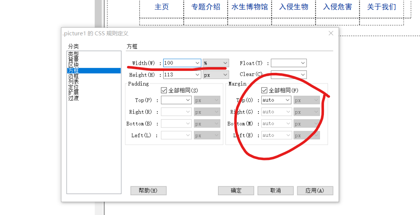The width and height of the screenshot is (420, 215).
Task: Toggle Padding 全部相同(S) checkbox
Action: tap(164, 90)
